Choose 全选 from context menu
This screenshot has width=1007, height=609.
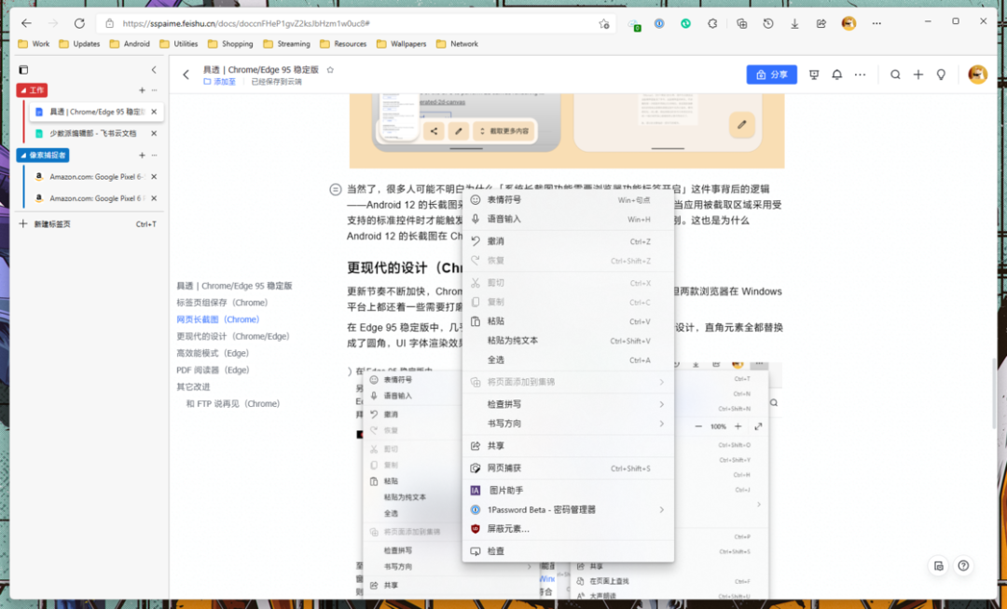(x=569, y=360)
